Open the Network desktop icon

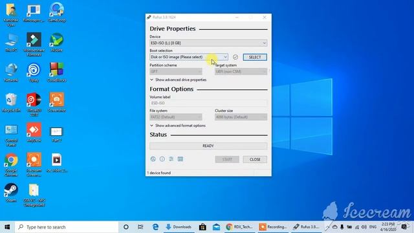(x=11, y=72)
